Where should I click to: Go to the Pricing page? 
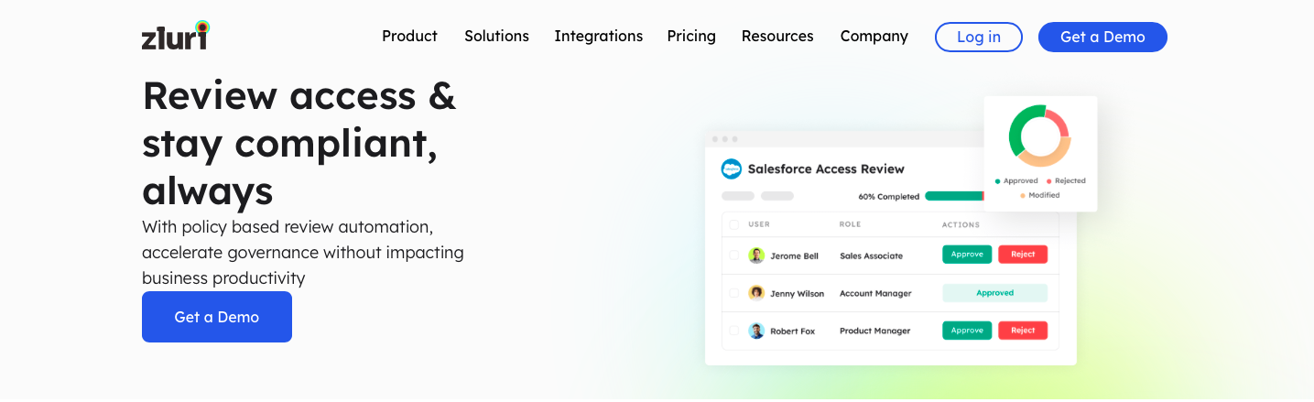(x=691, y=36)
